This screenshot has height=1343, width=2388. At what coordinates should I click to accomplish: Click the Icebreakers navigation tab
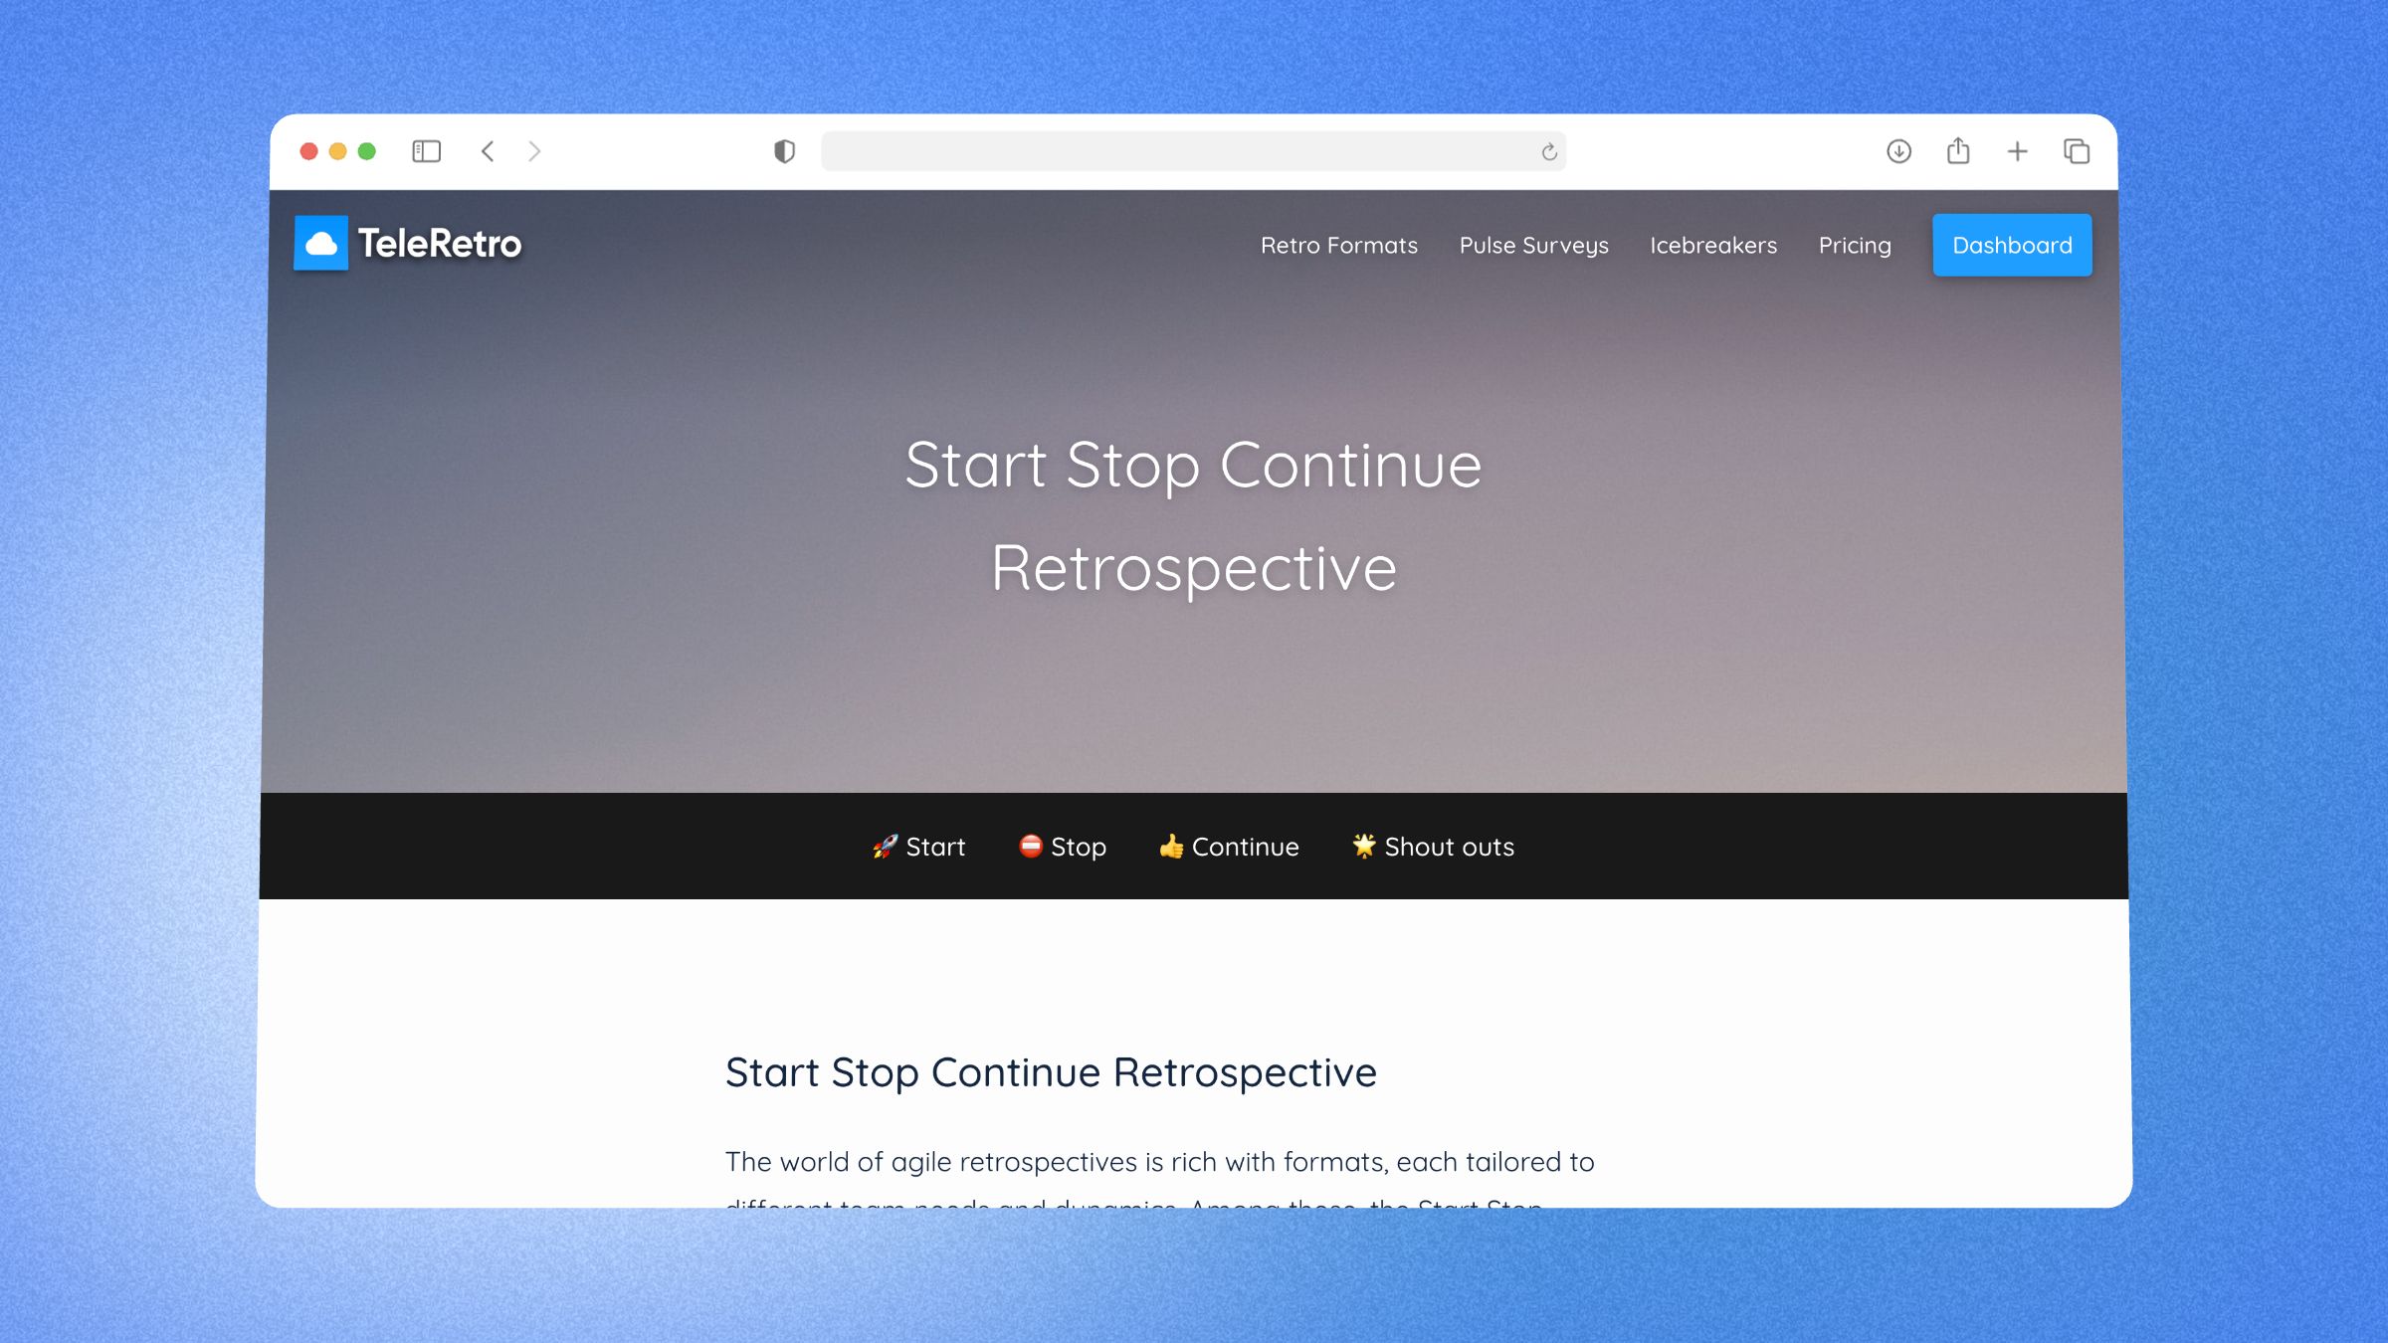pyautogui.click(x=1714, y=245)
